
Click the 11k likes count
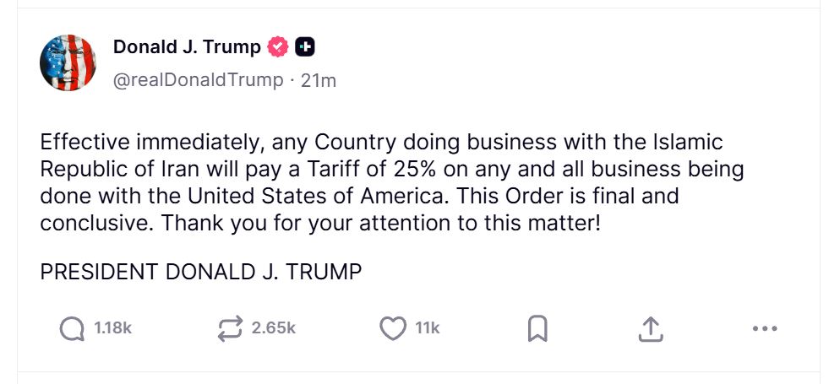tap(428, 328)
